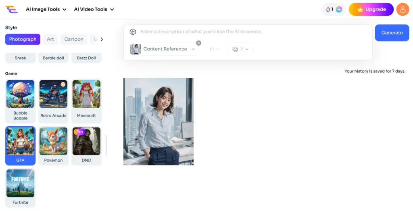Expand the Content Reference dropdown
Viewport: 413px width, 211px height.
pyautogui.click(x=169, y=49)
